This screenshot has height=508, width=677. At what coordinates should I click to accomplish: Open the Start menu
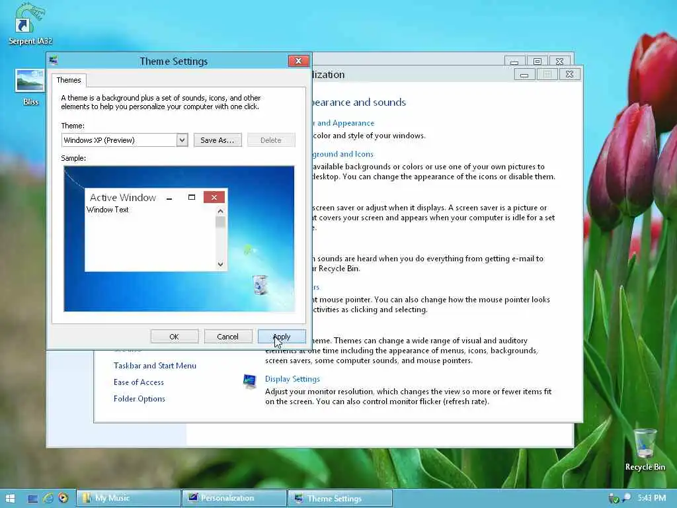pos(11,499)
